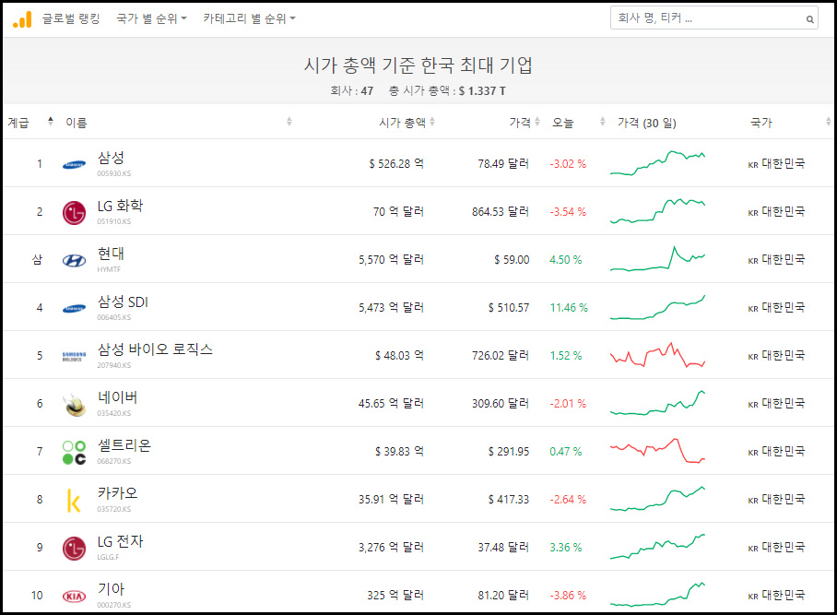
Task: Open the 카카오 company link
Action: [117, 493]
